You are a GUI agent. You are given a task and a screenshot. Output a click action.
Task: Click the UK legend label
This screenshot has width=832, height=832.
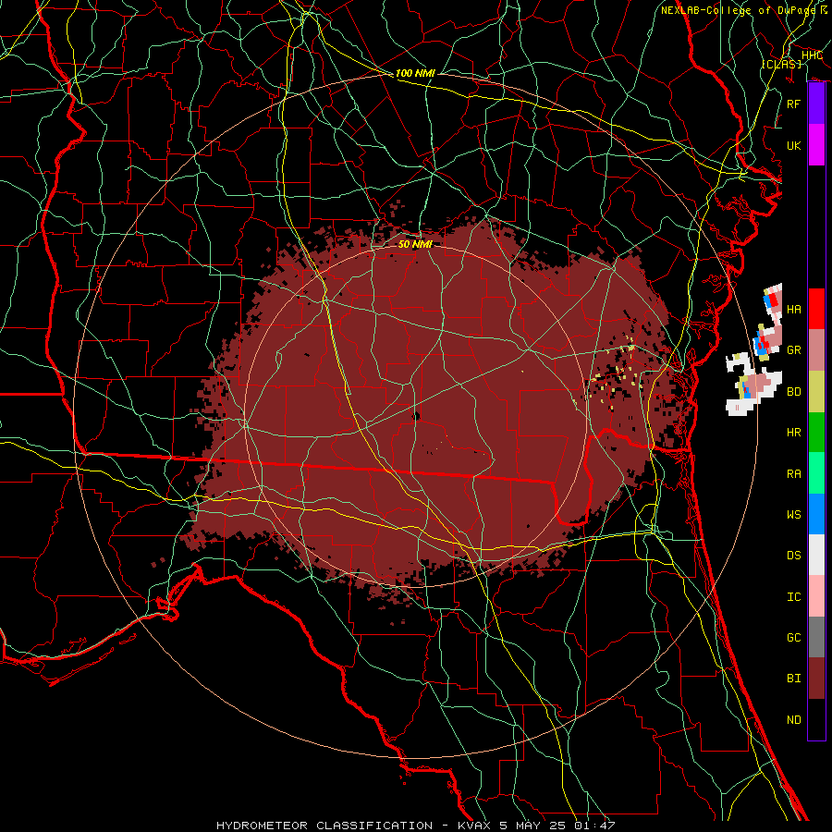pos(794,145)
